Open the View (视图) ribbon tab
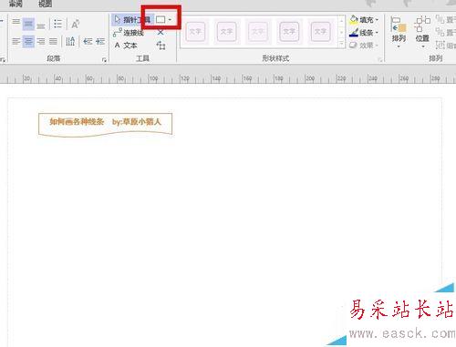The image size is (456, 347). 45,4
